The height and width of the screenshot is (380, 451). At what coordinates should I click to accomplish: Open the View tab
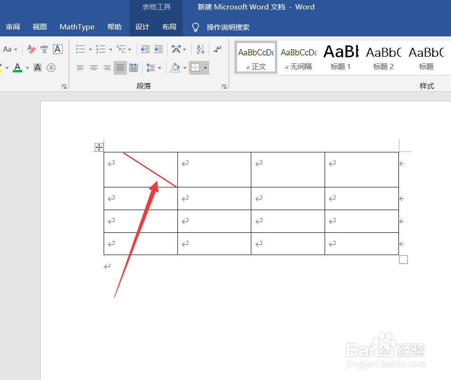click(x=40, y=27)
